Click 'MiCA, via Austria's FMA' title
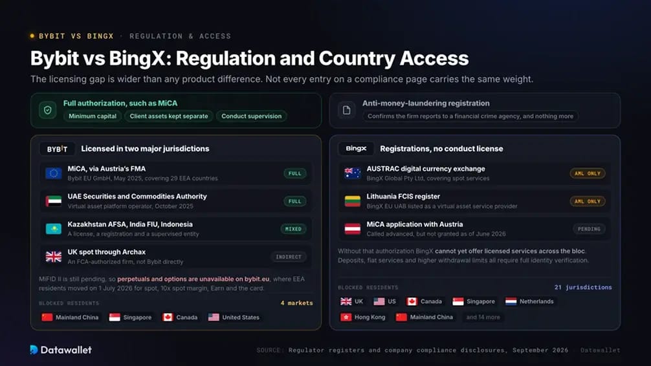Screen dimensions: 651x366 (107, 169)
